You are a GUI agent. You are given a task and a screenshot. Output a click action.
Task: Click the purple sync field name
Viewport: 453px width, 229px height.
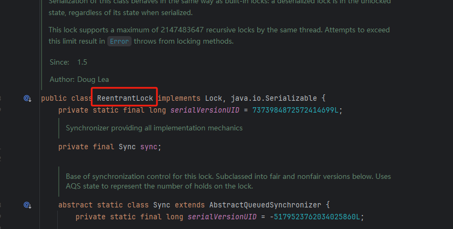click(149, 147)
